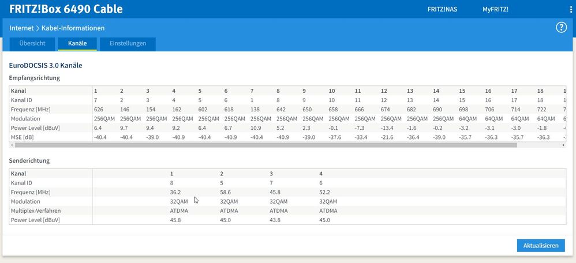
Task: Select the Senderichtung heading
Action: (x=29, y=160)
